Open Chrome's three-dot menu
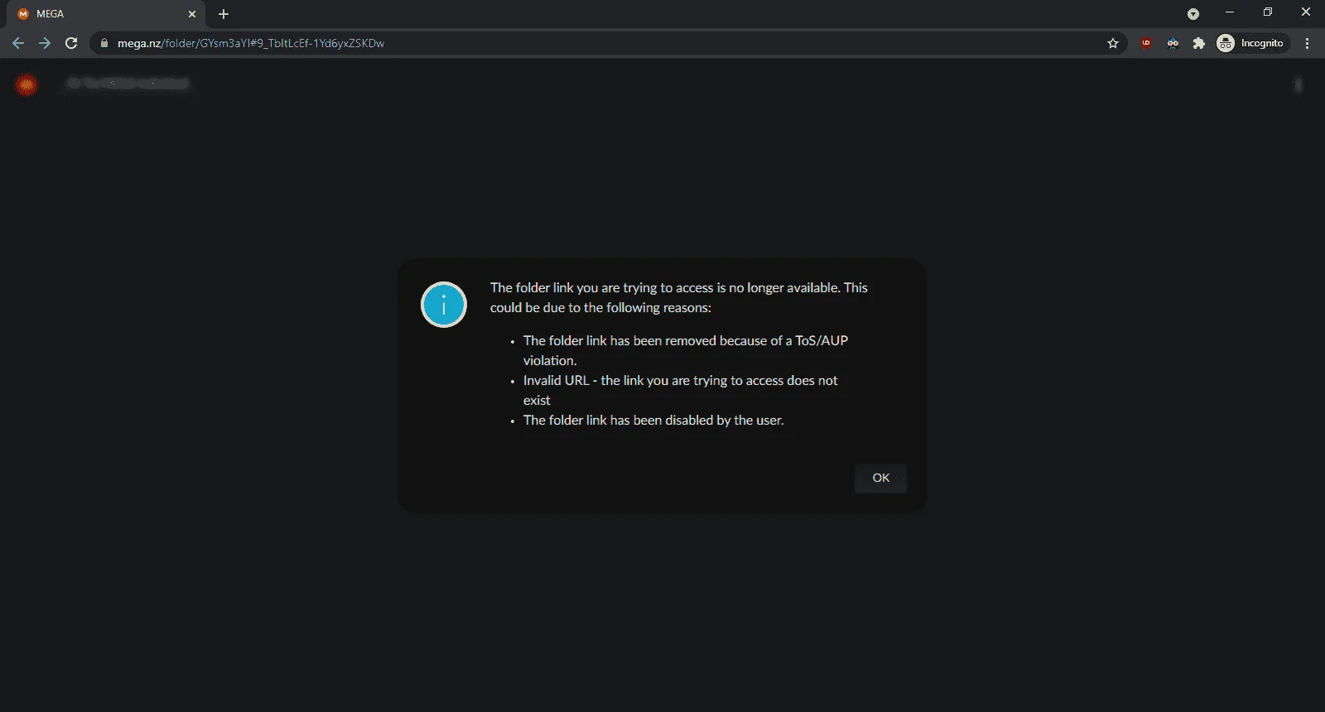Image resolution: width=1325 pixels, height=712 pixels. pos(1308,43)
